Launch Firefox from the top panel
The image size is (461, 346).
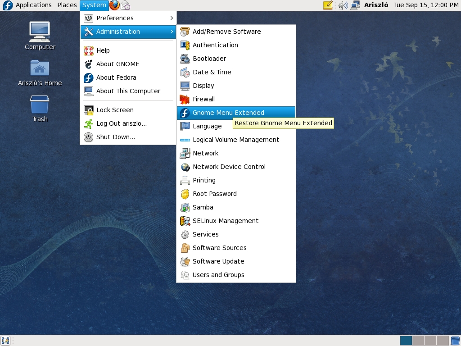point(114,5)
